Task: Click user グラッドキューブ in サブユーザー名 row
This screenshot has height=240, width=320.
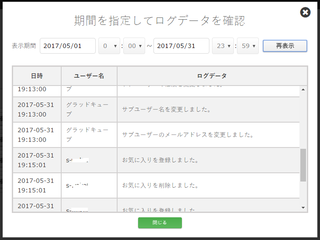Action: click(87, 110)
